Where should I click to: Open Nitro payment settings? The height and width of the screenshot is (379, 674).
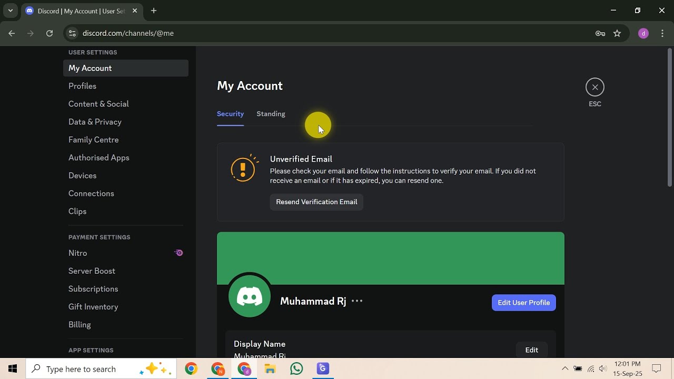point(126,253)
